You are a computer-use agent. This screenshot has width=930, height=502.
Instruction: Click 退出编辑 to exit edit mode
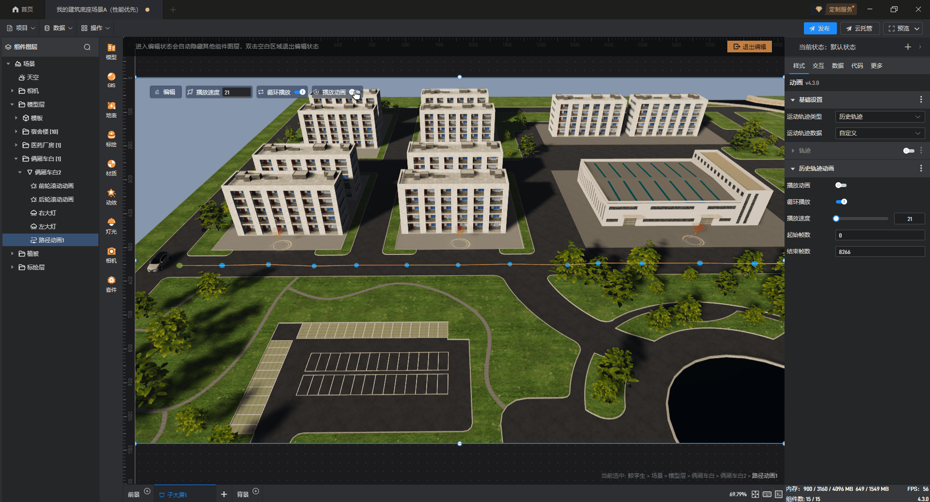pyautogui.click(x=750, y=47)
